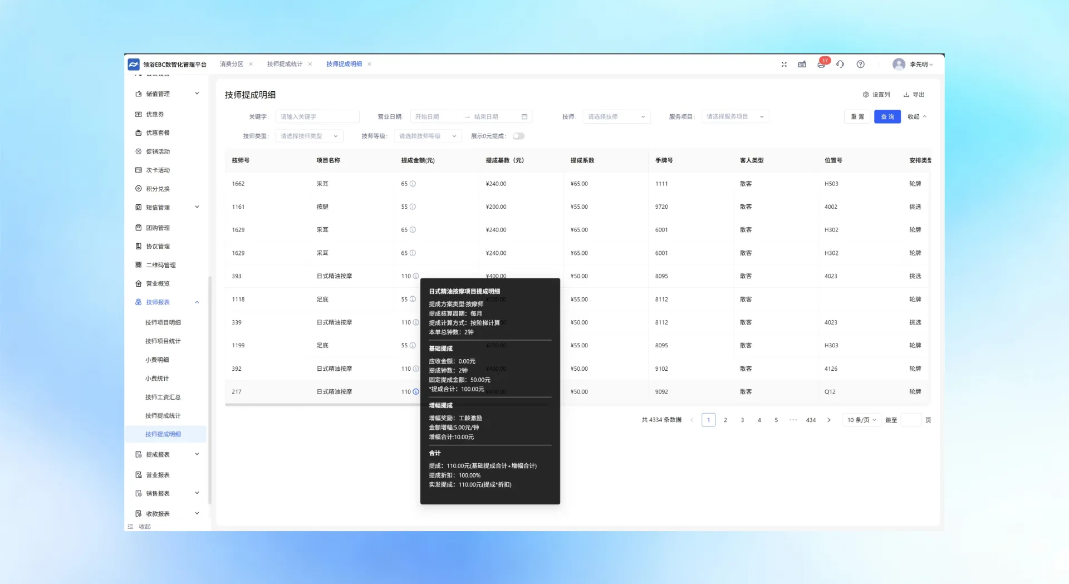The width and height of the screenshot is (1069, 584).
Task: Open the 服务项目 service item dropdown
Action: pyautogui.click(x=734, y=117)
